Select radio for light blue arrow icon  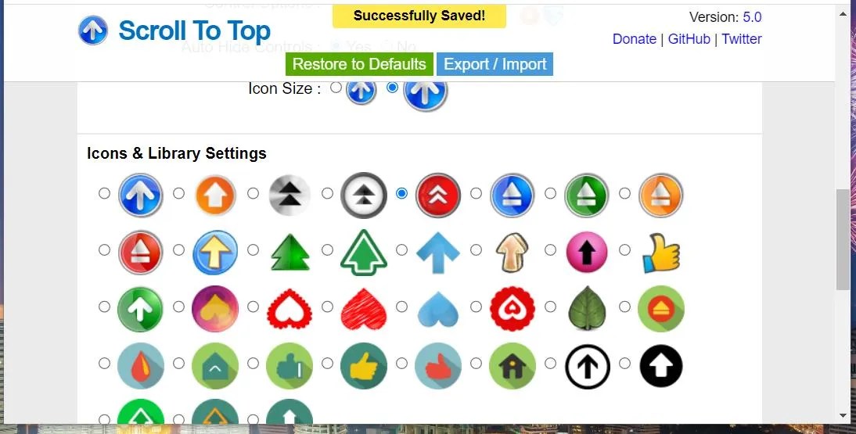pyautogui.click(x=402, y=250)
